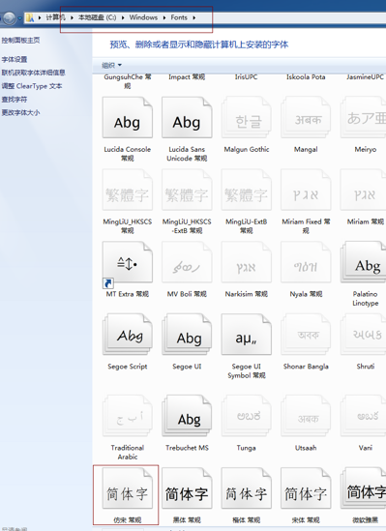Select the Segoe UI font icon
386x531 pixels.
pyautogui.click(x=187, y=335)
